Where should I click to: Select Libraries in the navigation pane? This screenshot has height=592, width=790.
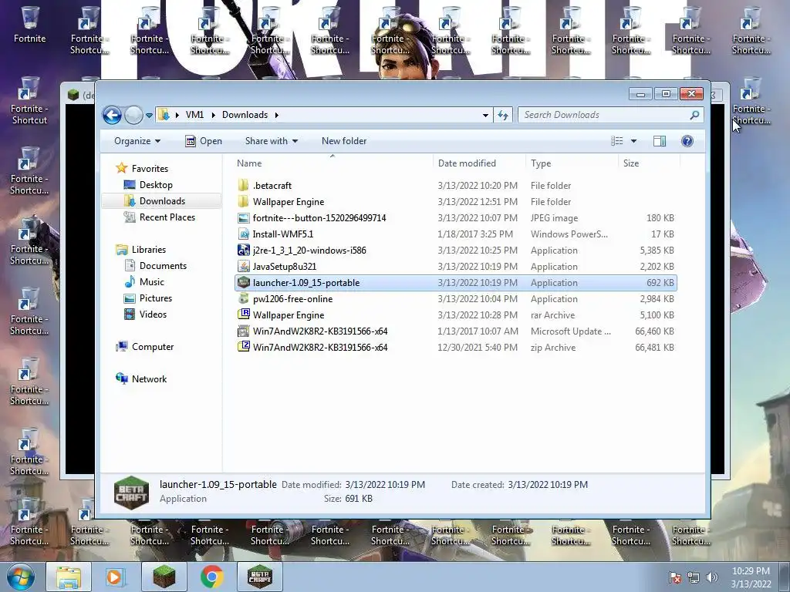pyautogui.click(x=149, y=249)
